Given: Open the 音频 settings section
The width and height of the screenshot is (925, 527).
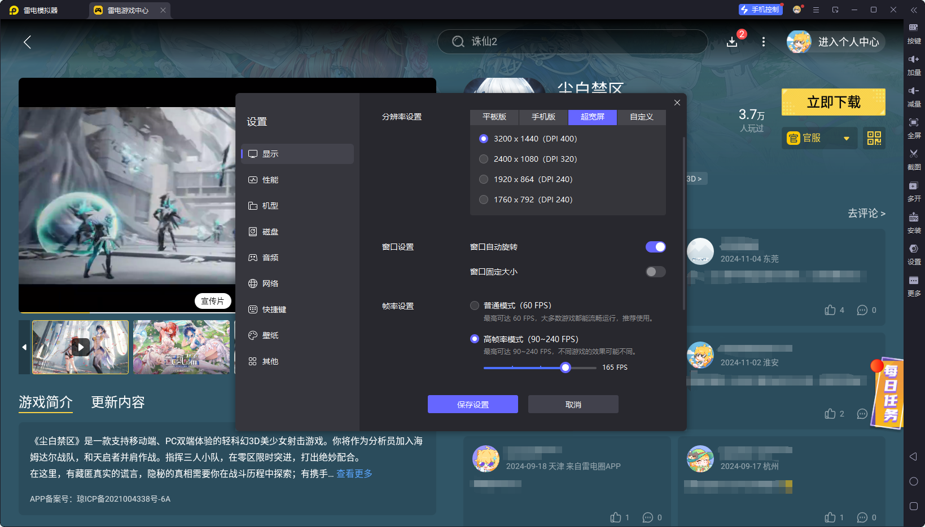Looking at the screenshot, I should click(x=297, y=258).
